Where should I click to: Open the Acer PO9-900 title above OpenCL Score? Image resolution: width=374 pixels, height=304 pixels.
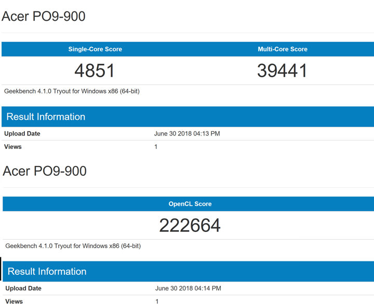[45, 171]
